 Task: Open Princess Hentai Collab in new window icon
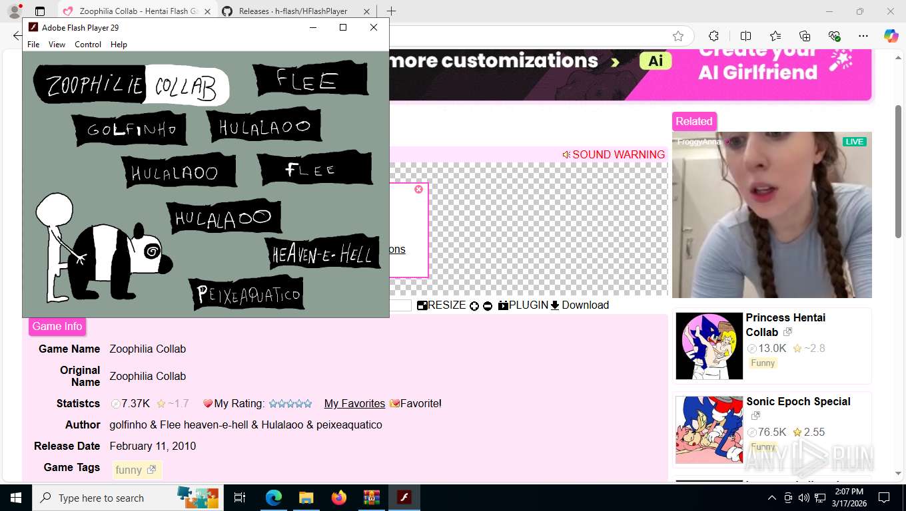point(787,332)
